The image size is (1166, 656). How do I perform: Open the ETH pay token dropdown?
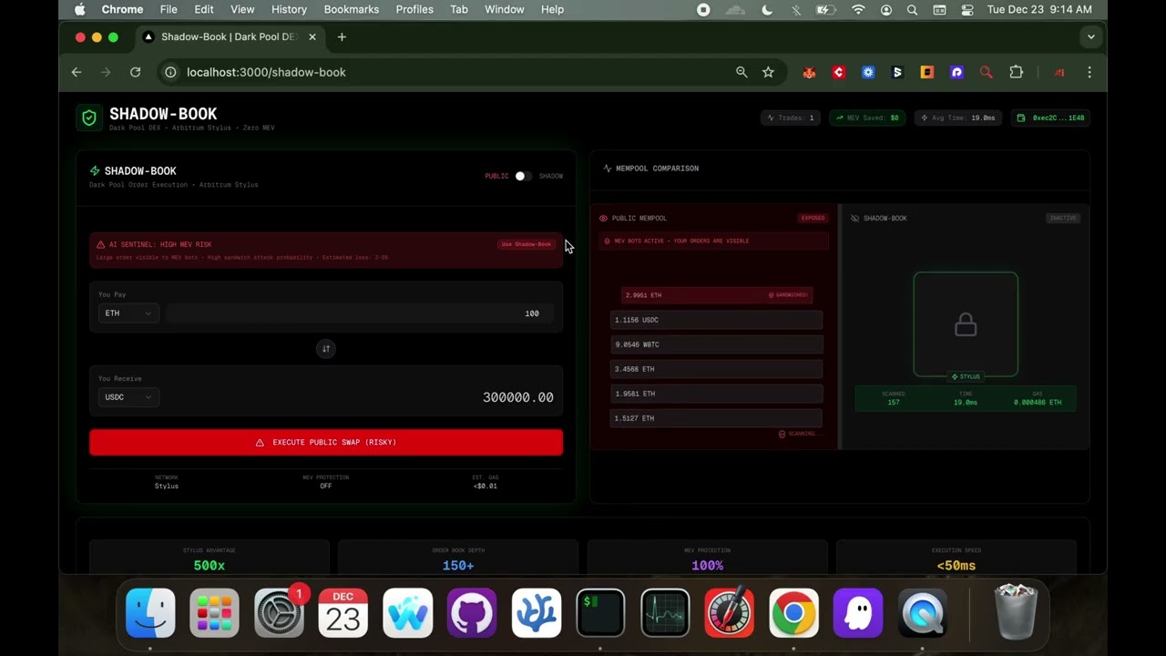pos(128,313)
